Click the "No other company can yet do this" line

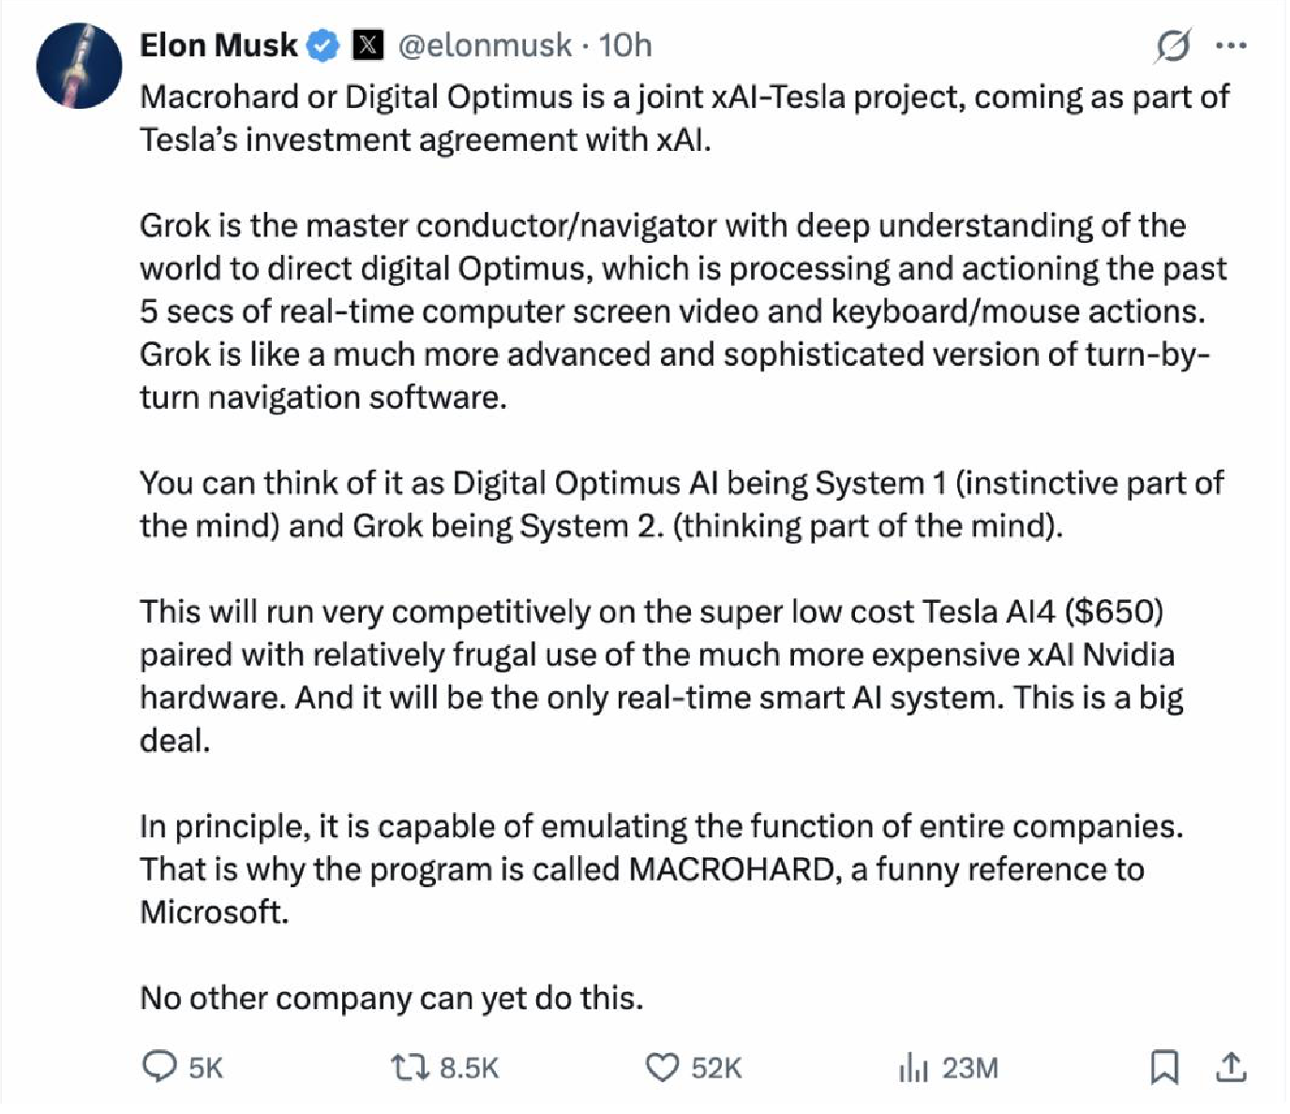tap(392, 998)
